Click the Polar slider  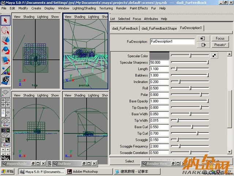click(190, 95)
